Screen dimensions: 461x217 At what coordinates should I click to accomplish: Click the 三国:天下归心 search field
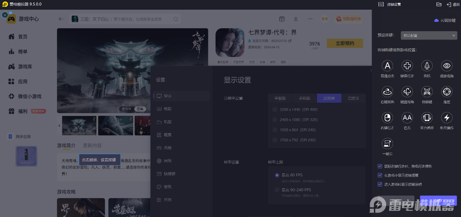[x=125, y=19]
